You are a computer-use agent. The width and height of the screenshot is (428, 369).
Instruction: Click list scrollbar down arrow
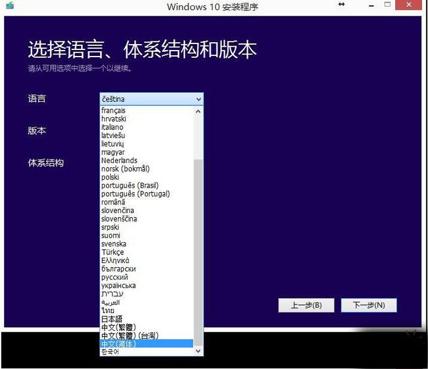(x=198, y=351)
